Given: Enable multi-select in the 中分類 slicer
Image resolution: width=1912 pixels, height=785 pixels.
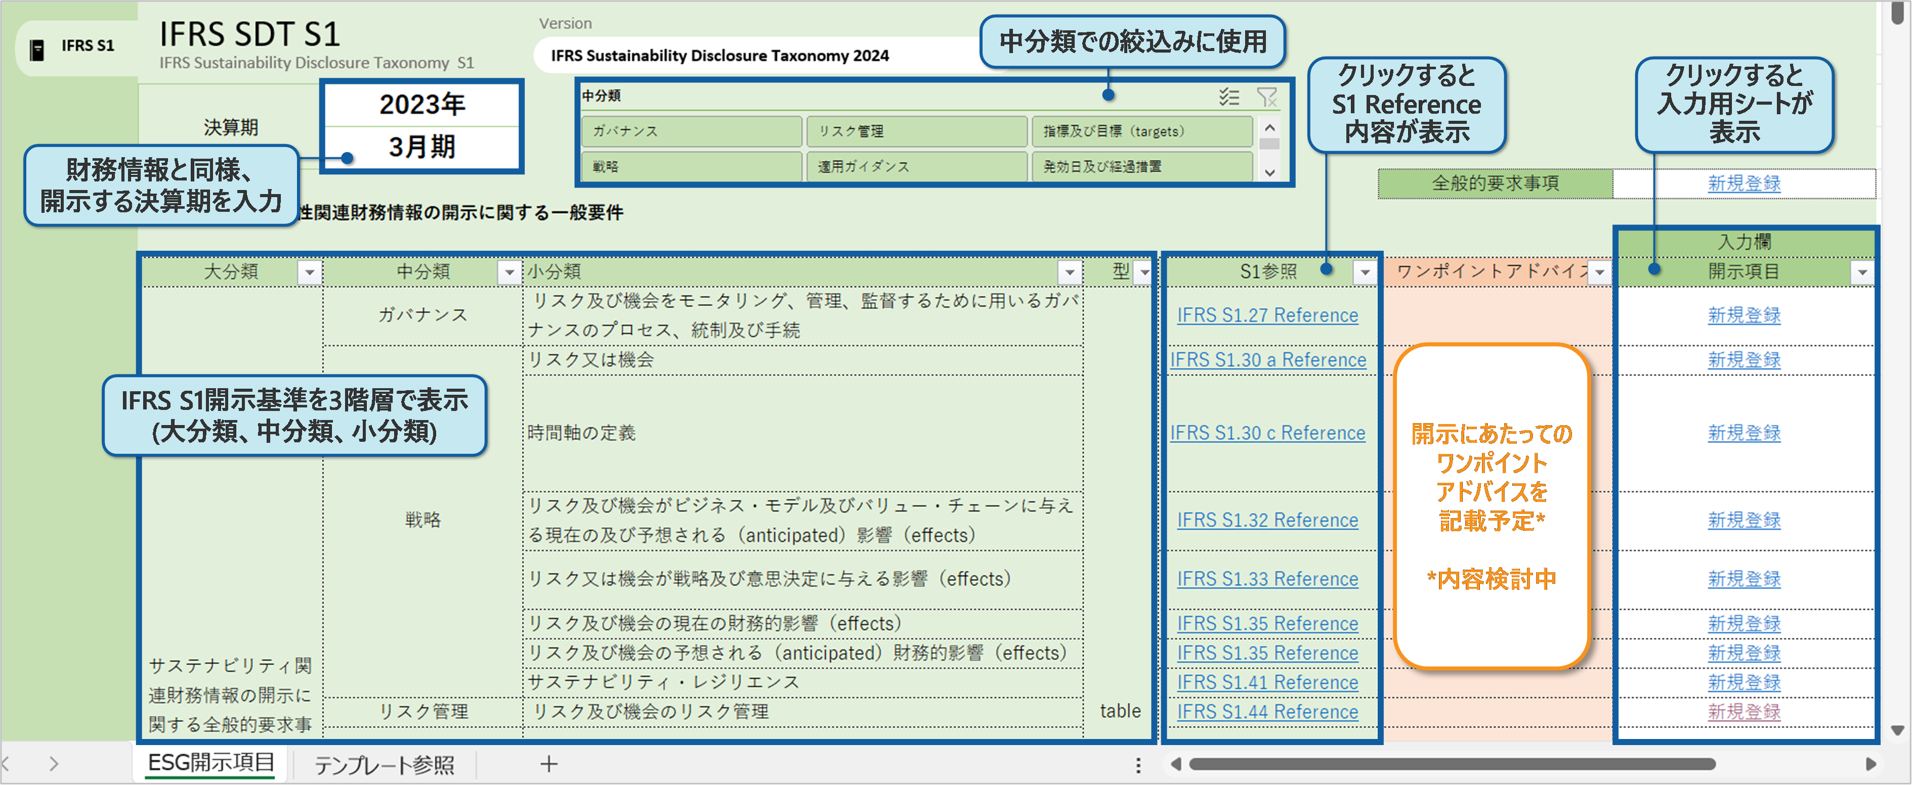Looking at the screenshot, I should point(1229,97).
